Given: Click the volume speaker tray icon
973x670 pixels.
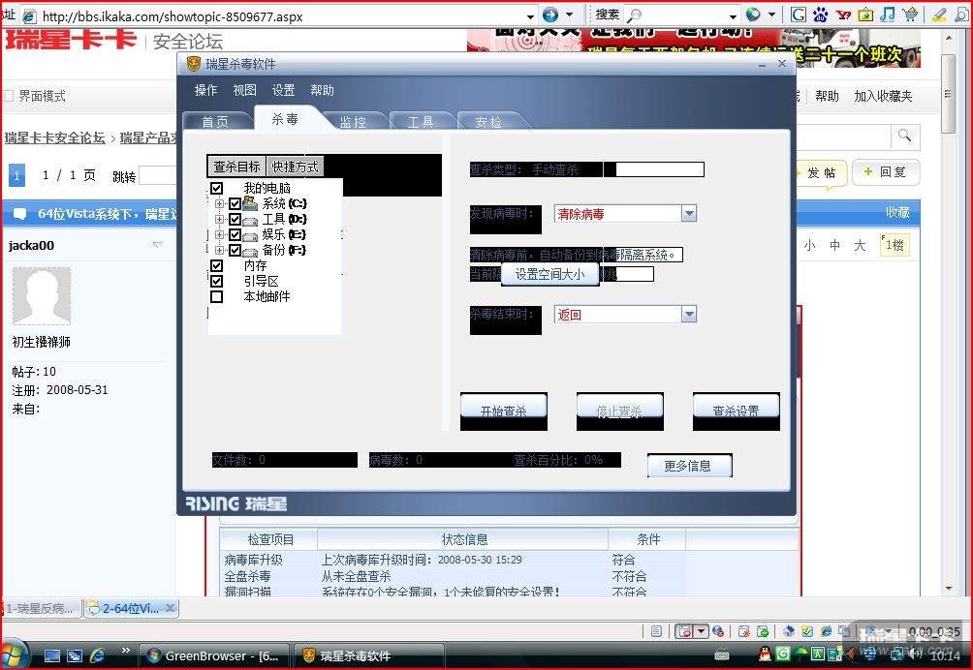Looking at the screenshot, I should click(x=915, y=654).
